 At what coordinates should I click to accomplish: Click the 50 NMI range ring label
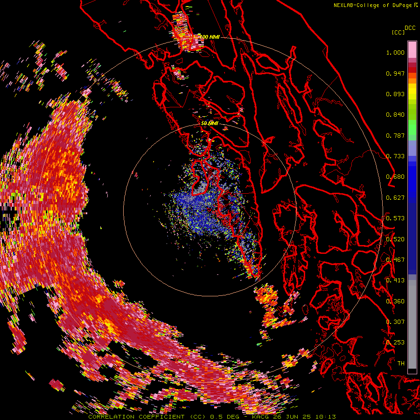tap(210, 124)
